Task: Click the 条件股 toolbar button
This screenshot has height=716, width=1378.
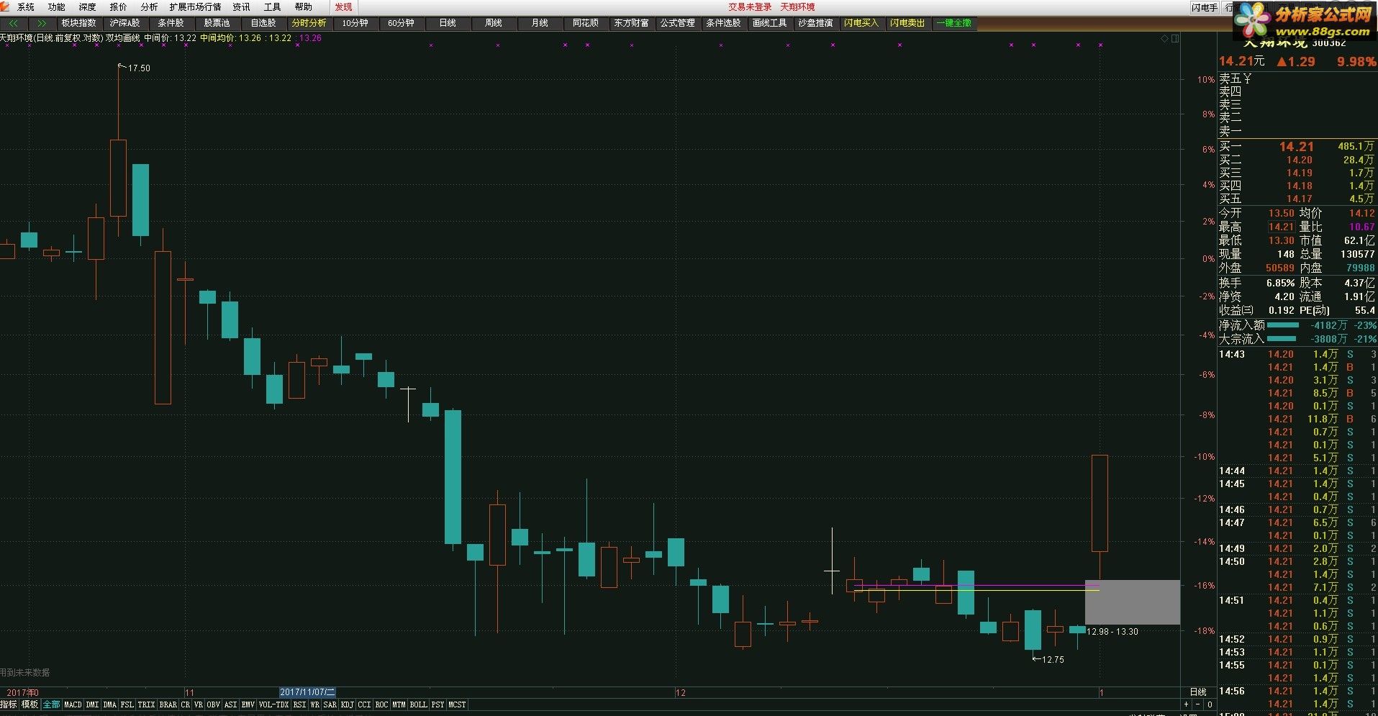Action: point(171,23)
